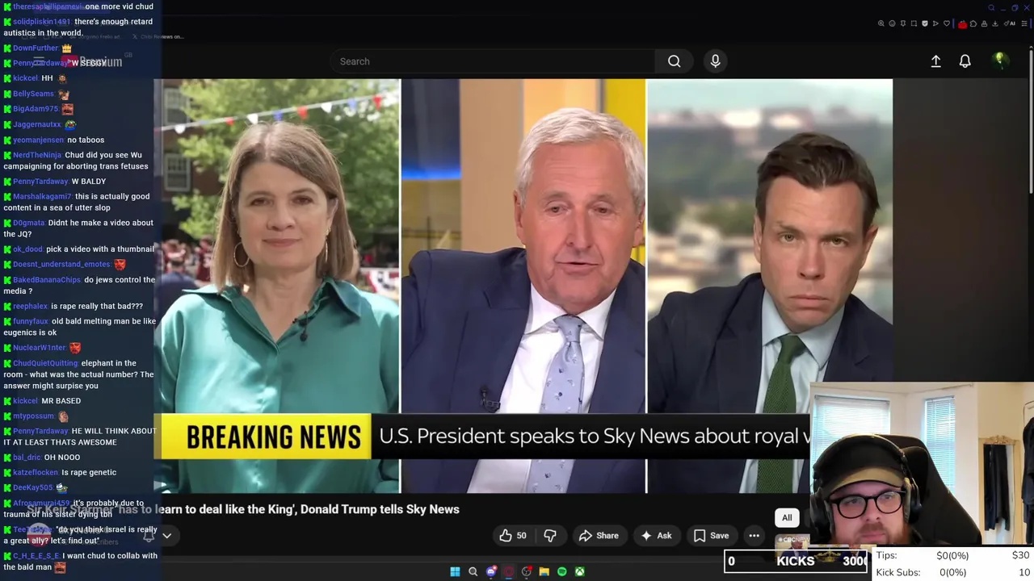Image resolution: width=1034 pixels, height=581 pixels.
Task: Expand the subscription notification chevron dropdown
Action: click(166, 536)
